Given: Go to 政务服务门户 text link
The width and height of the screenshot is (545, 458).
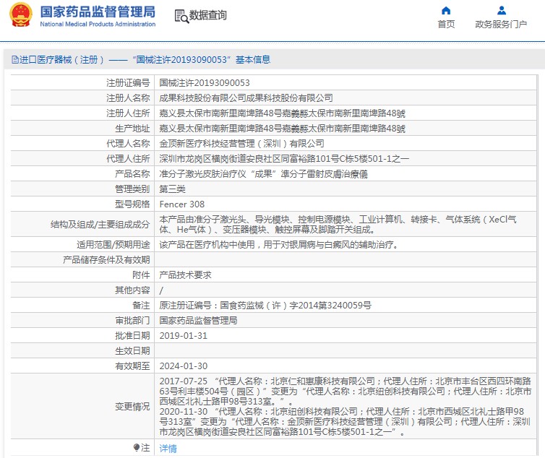Looking at the screenshot, I should tap(501, 25).
